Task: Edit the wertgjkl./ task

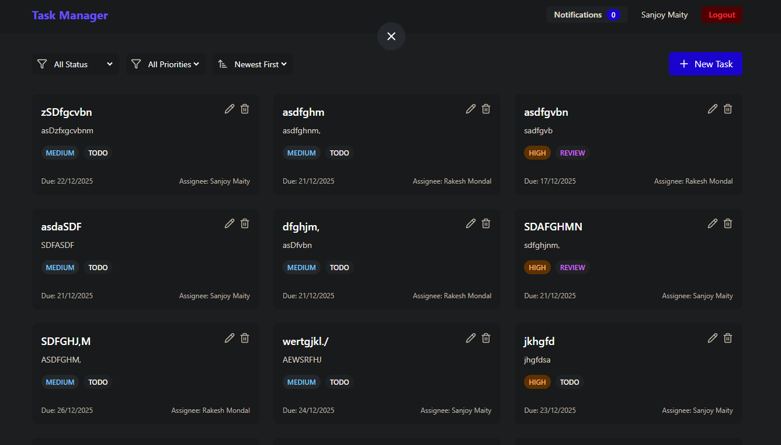Action: click(471, 338)
